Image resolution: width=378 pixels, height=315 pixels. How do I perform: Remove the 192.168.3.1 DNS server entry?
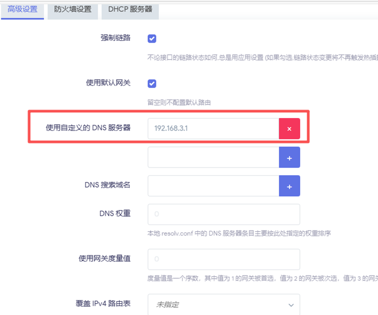click(x=289, y=129)
